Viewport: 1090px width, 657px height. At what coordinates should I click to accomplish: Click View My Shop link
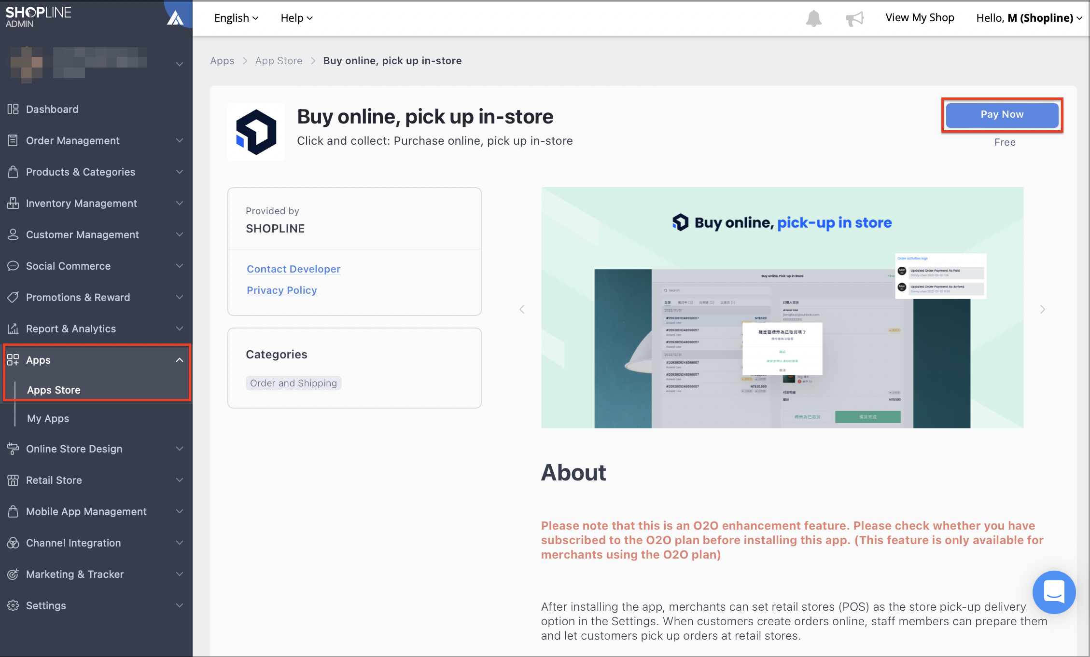point(920,18)
